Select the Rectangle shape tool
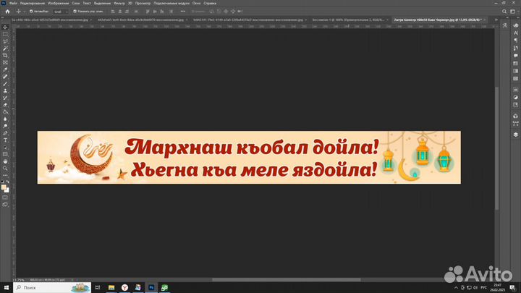Screen dimensions: 521x293 (5, 155)
